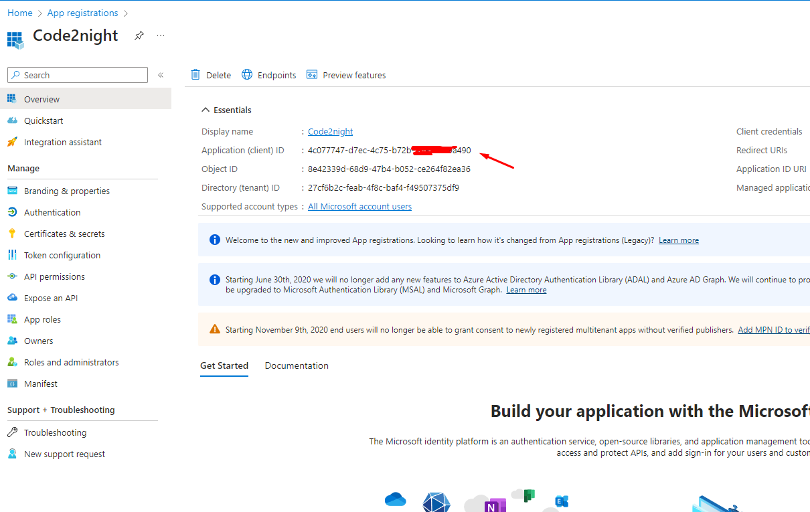The image size is (810, 512).
Task: Switch to the Documentation tab
Action: tap(297, 365)
